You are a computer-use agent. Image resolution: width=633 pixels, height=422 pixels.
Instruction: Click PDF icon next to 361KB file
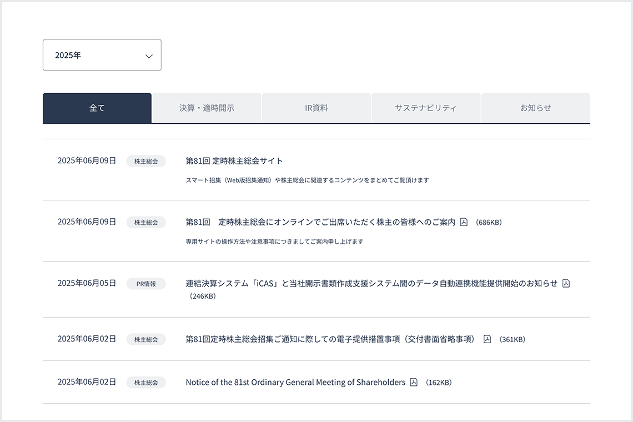488,339
